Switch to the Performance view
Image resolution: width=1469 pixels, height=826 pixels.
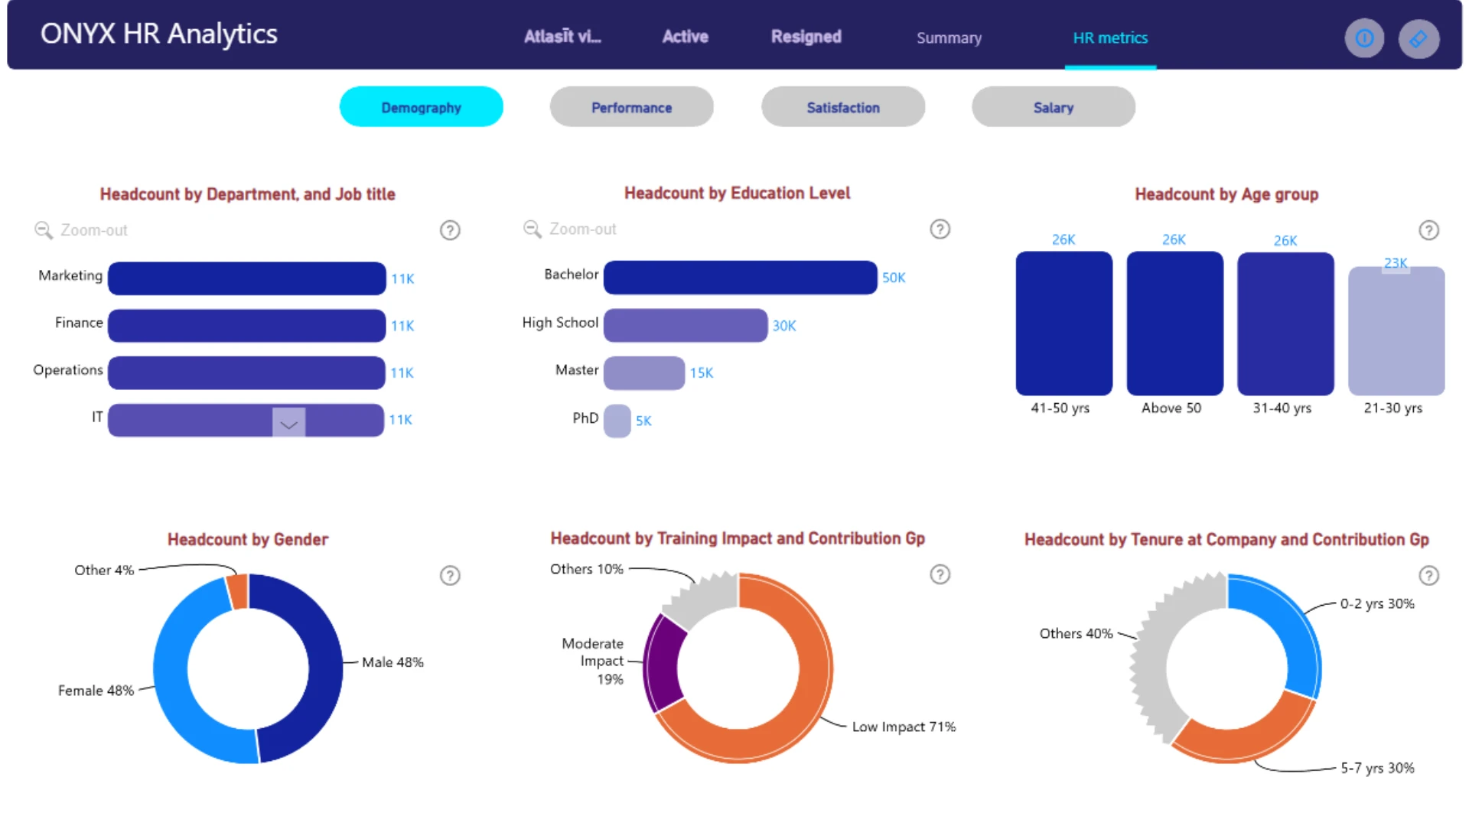(x=631, y=107)
